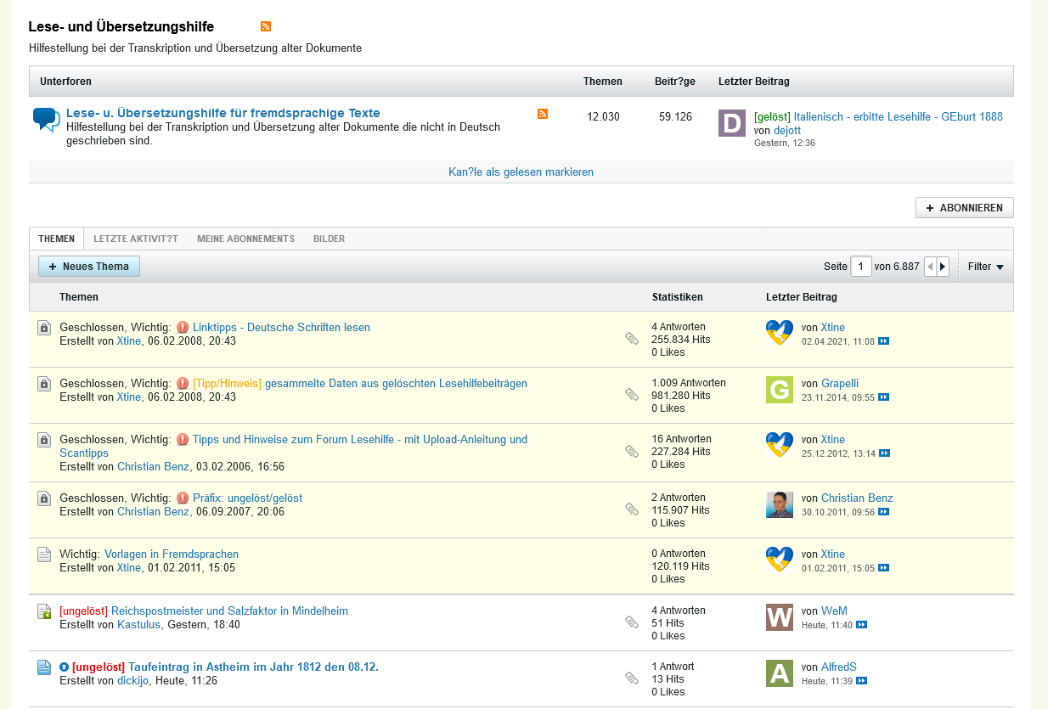The width and height of the screenshot is (1048, 709).
Task: Click blue down-arrow before Taufeintrag in Astheim
Action: [x=65, y=667]
